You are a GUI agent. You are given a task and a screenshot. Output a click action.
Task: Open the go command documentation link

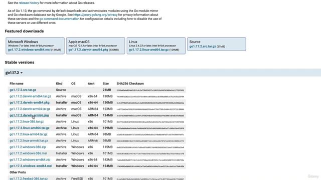click(x=59, y=19)
